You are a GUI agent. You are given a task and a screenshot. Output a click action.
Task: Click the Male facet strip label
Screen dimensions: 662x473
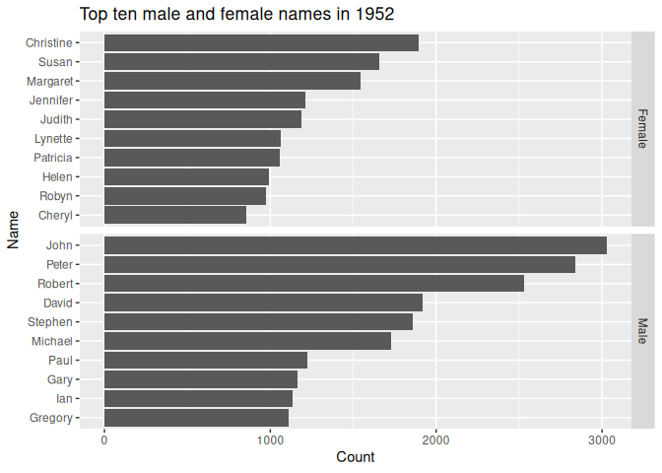pos(642,331)
